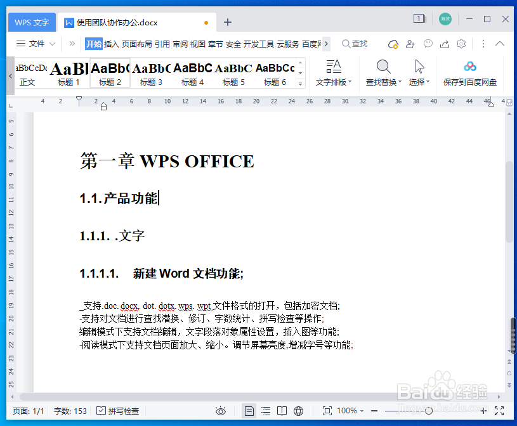Screen dimensions: 517x426
Task: Apply the 正文 body text style
Action: [28, 73]
